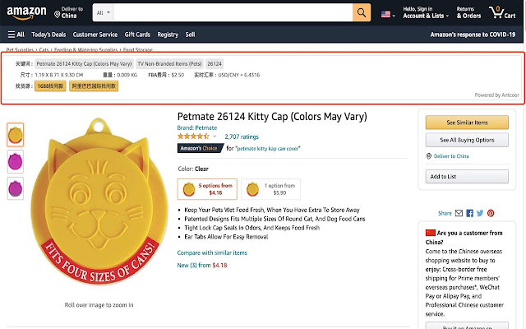The width and height of the screenshot is (526, 329).
Task: Select the '5 options from $4.18' color
Action: tap(207, 190)
